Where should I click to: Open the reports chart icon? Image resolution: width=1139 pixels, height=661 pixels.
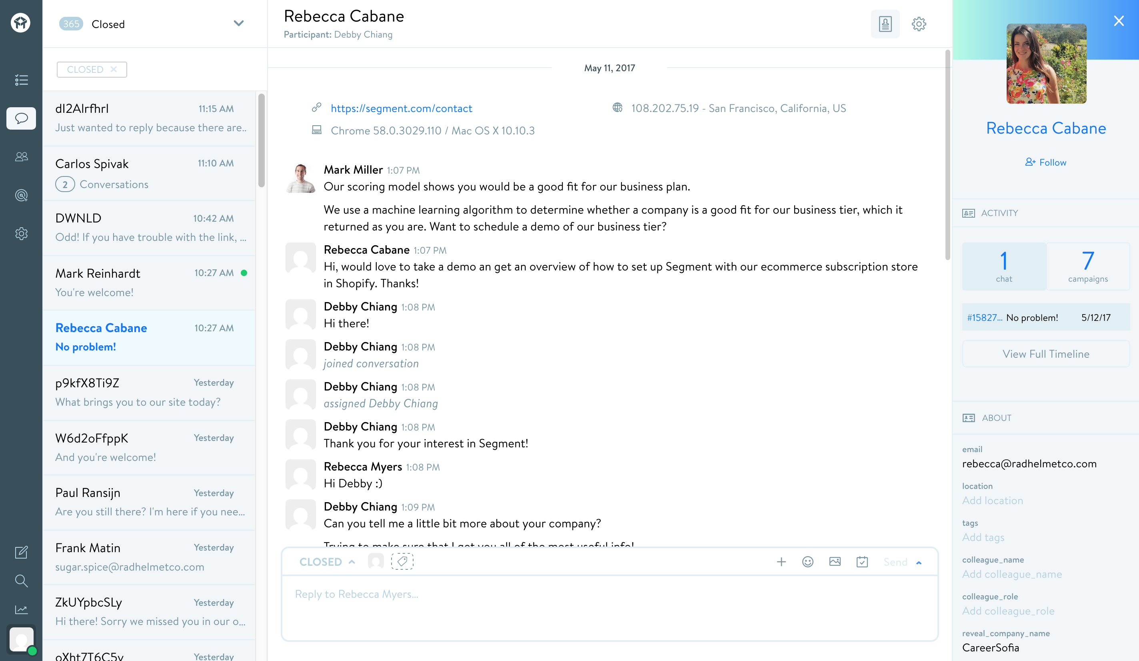(21, 609)
